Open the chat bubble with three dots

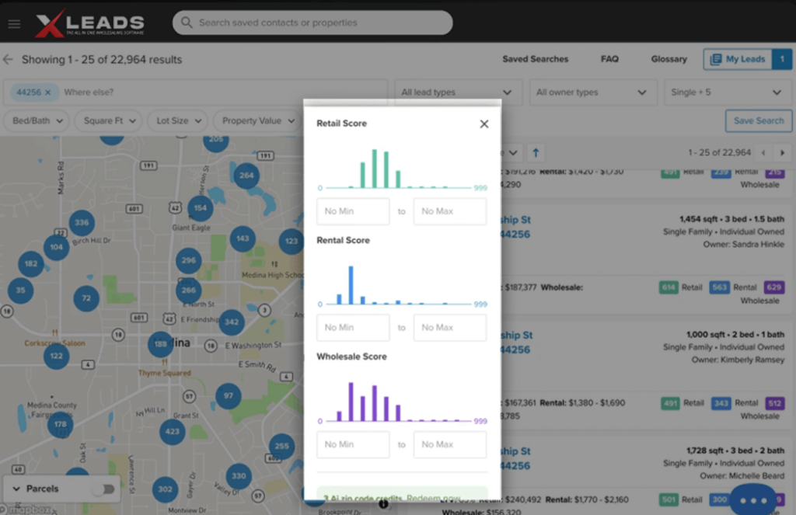[x=752, y=499]
